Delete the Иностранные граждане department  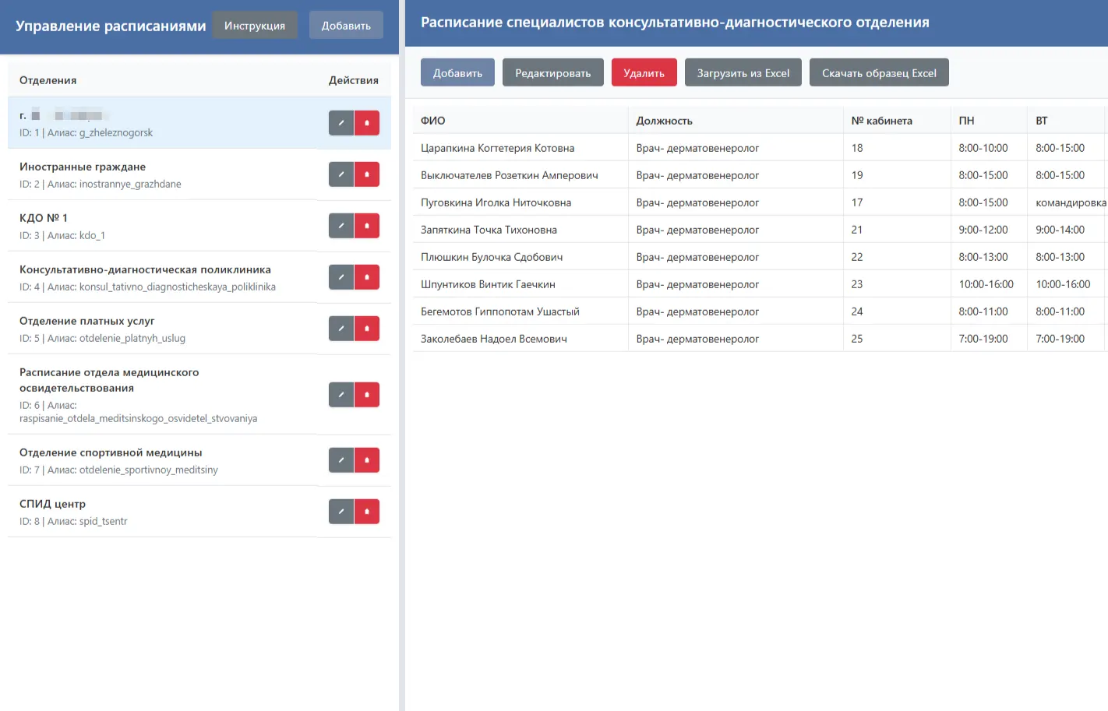pos(367,174)
